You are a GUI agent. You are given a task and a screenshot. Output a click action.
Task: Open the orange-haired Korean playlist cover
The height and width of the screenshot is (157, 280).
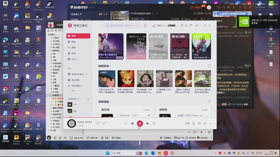[126, 79]
